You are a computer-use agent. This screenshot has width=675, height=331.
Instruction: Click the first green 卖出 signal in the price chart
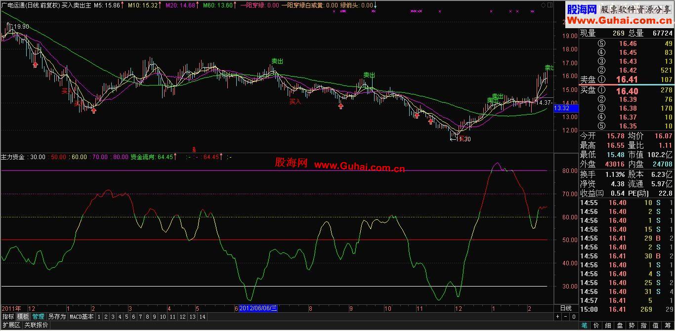point(278,61)
